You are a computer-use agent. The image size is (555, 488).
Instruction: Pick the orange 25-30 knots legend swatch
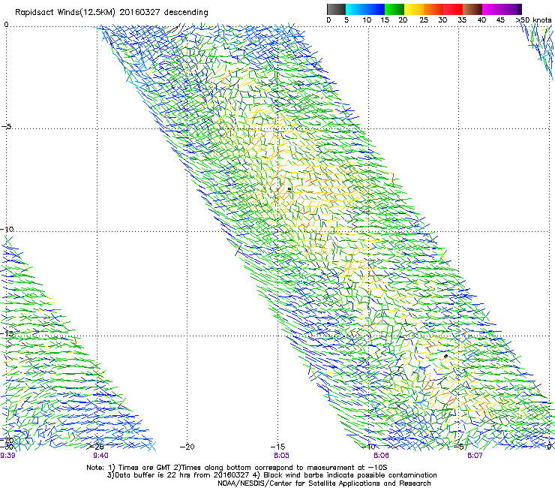click(x=433, y=9)
